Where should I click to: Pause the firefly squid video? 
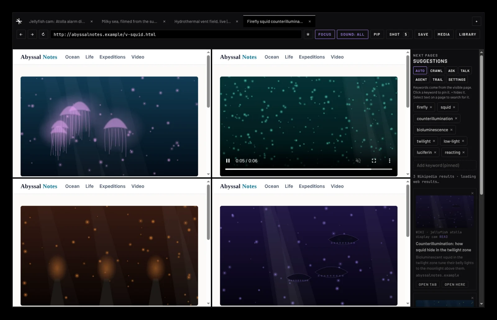click(x=228, y=161)
